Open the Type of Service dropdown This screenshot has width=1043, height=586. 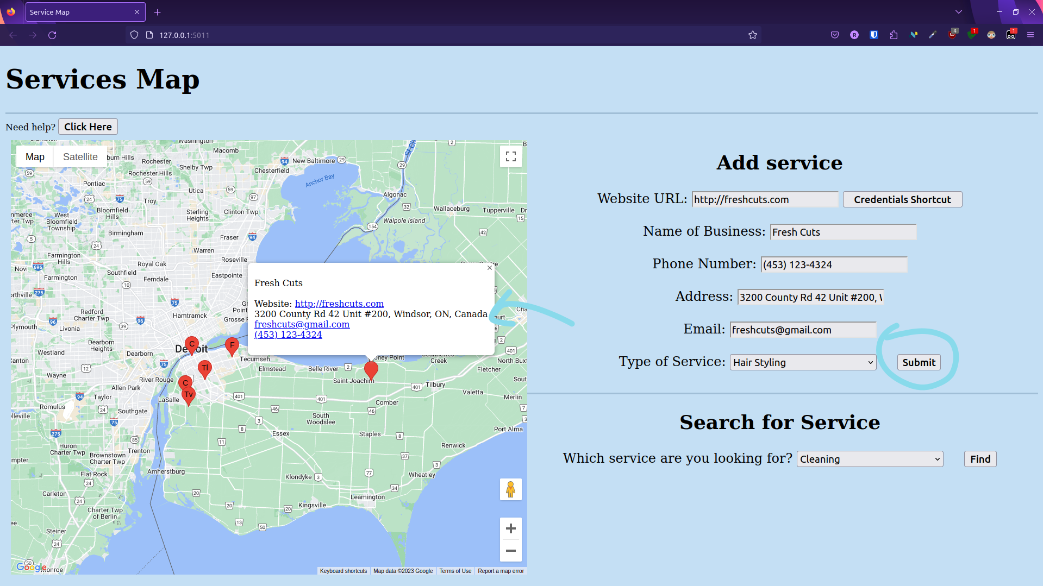pyautogui.click(x=802, y=362)
